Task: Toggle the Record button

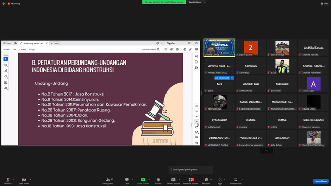Action: coord(158,181)
